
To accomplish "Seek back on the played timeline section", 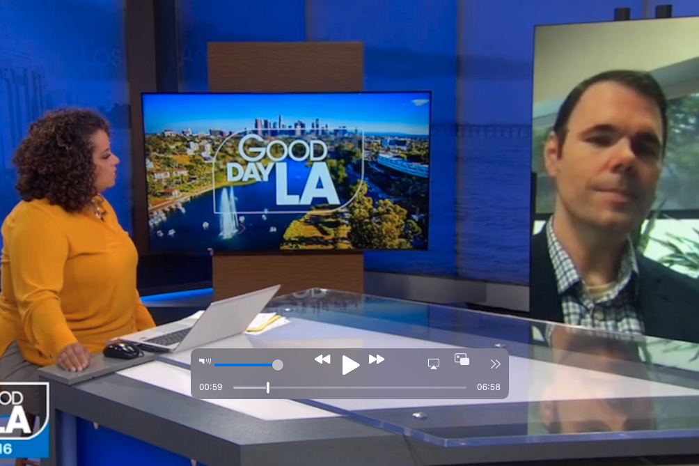I will 249,387.
